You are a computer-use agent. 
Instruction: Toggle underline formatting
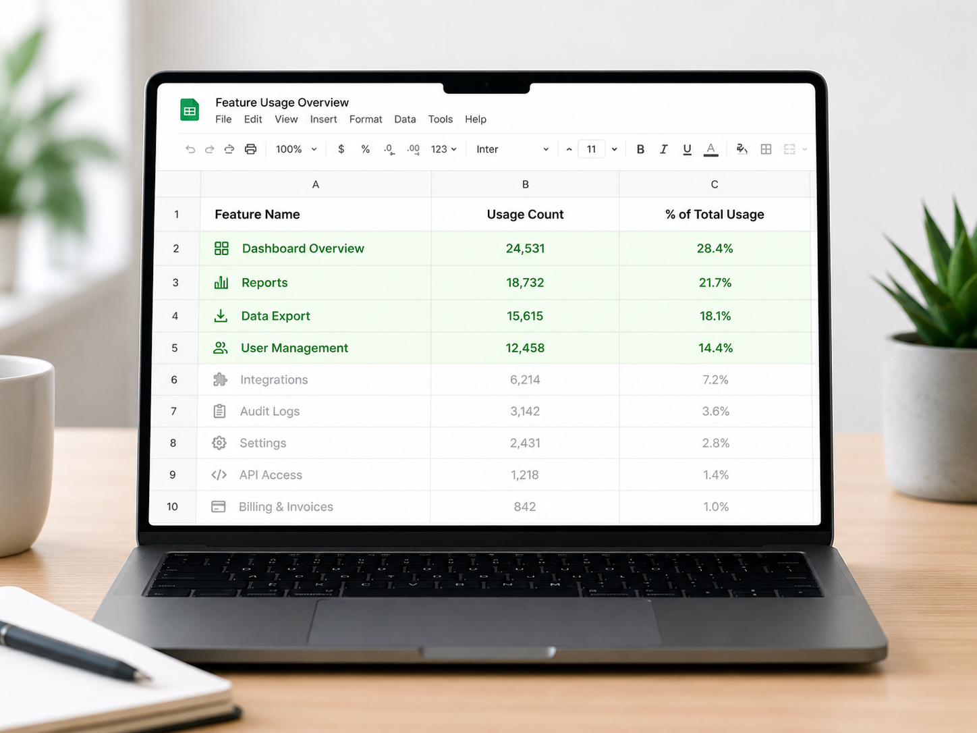click(x=687, y=149)
